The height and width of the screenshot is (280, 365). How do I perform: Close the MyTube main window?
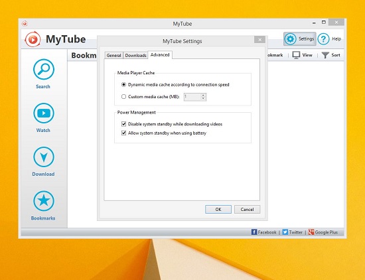[x=336, y=23]
